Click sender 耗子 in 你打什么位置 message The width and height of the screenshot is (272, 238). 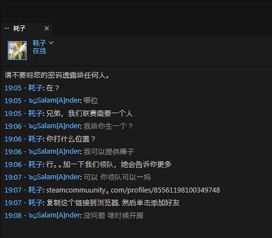point(35,139)
